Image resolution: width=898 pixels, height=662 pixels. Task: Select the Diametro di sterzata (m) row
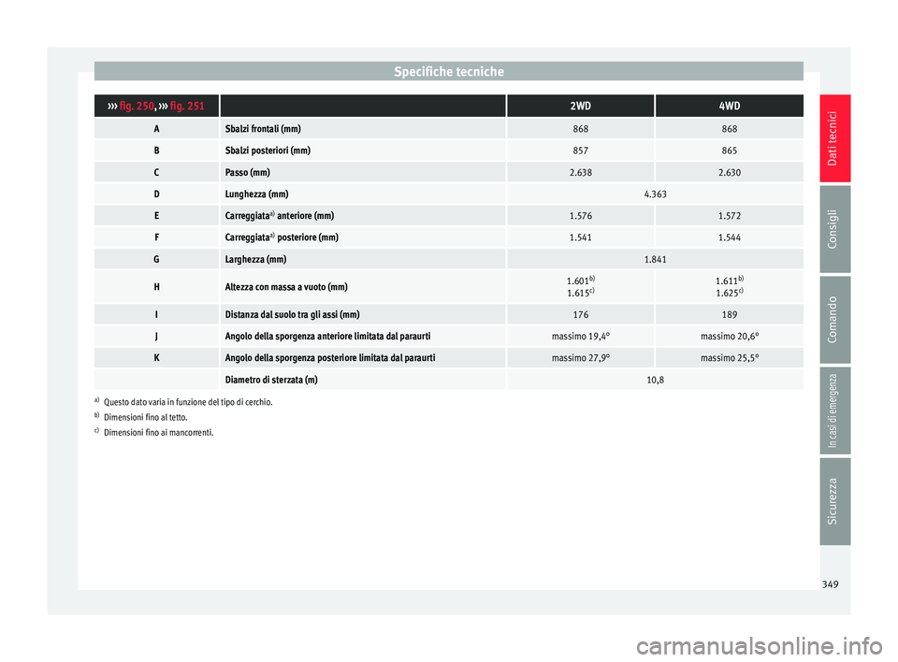pyautogui.click(x=449, y=380)
